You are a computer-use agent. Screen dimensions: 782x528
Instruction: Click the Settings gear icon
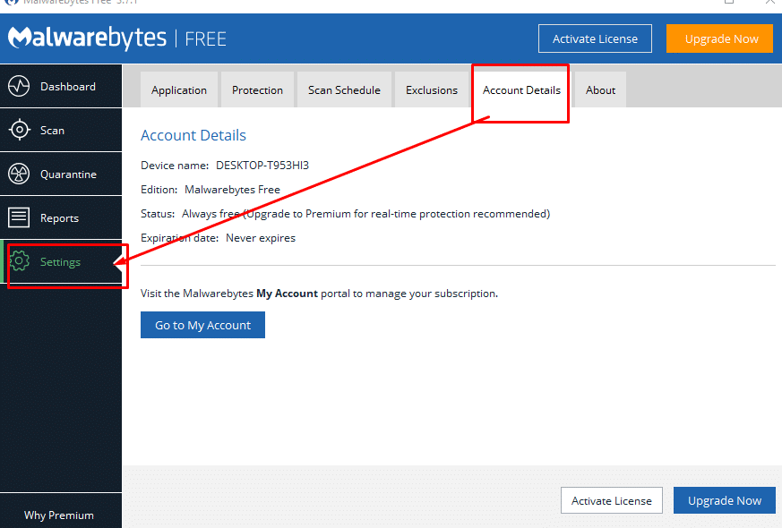point(19,261)
